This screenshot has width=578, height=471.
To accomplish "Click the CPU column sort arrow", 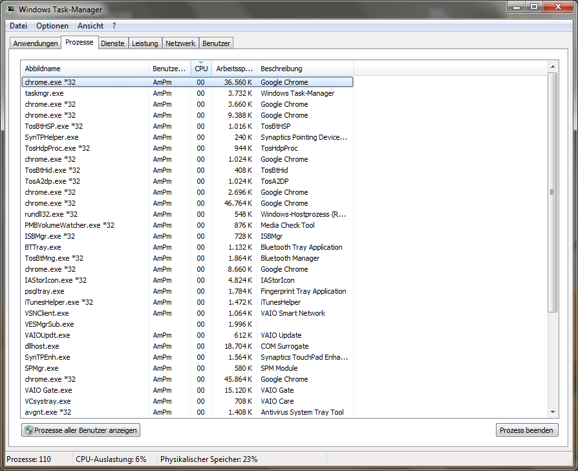I will click(x=201, y=63).
